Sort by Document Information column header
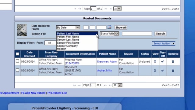The height and width of the screenshot is (110, 195). (x=80, y=54)
